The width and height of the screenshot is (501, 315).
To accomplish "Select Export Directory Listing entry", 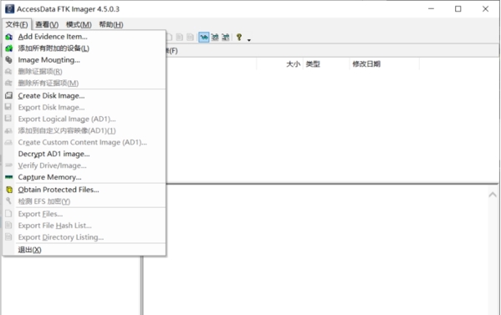I will 84,237.
